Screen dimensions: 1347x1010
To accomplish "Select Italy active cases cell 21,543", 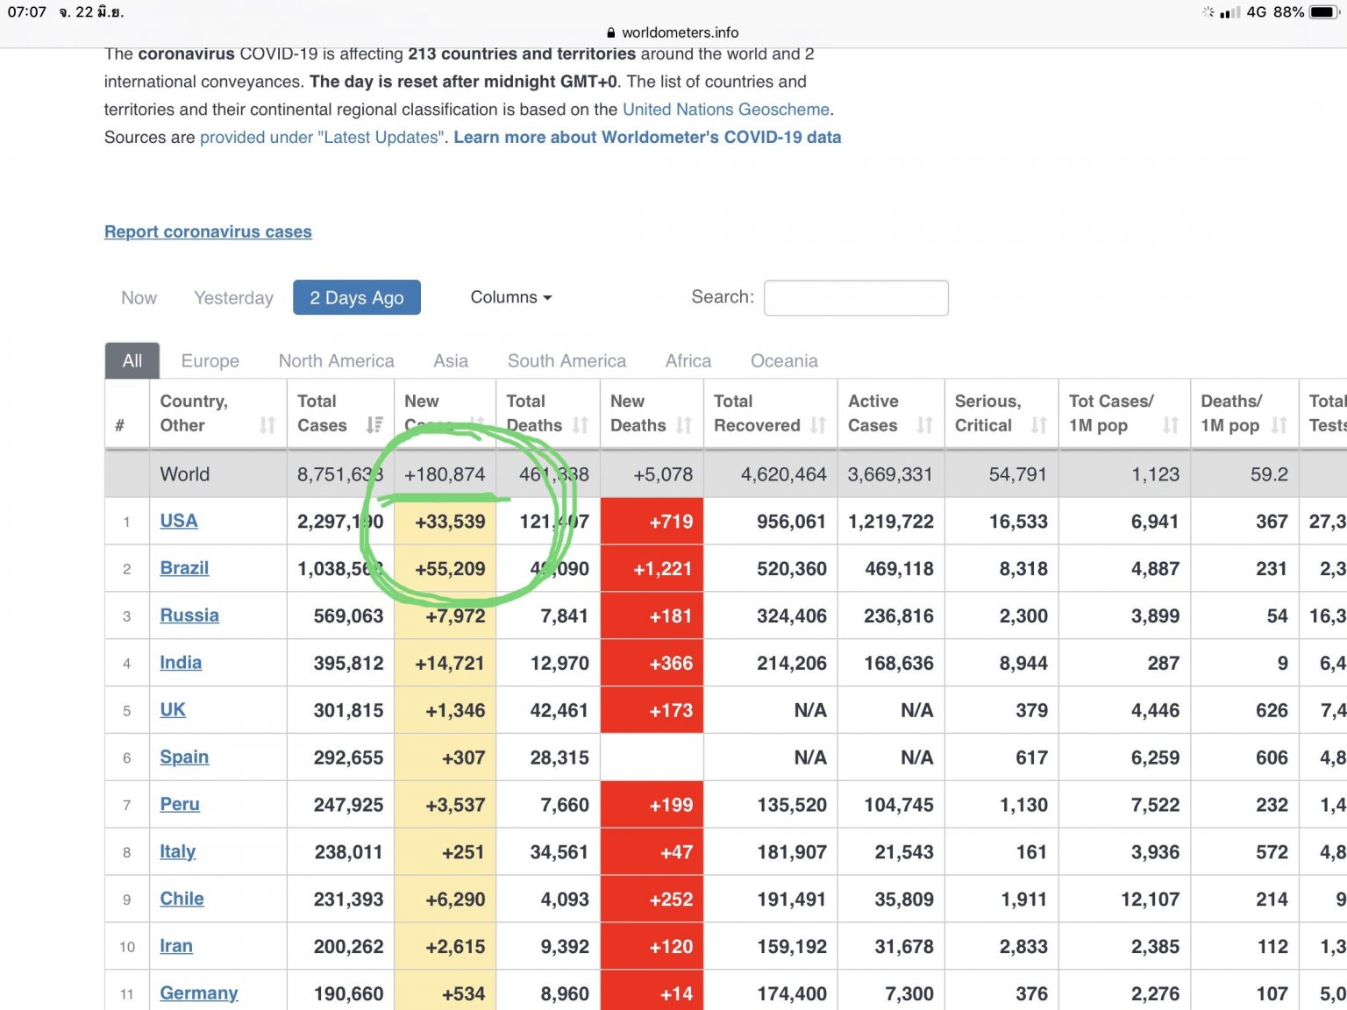I will [891, 852].
